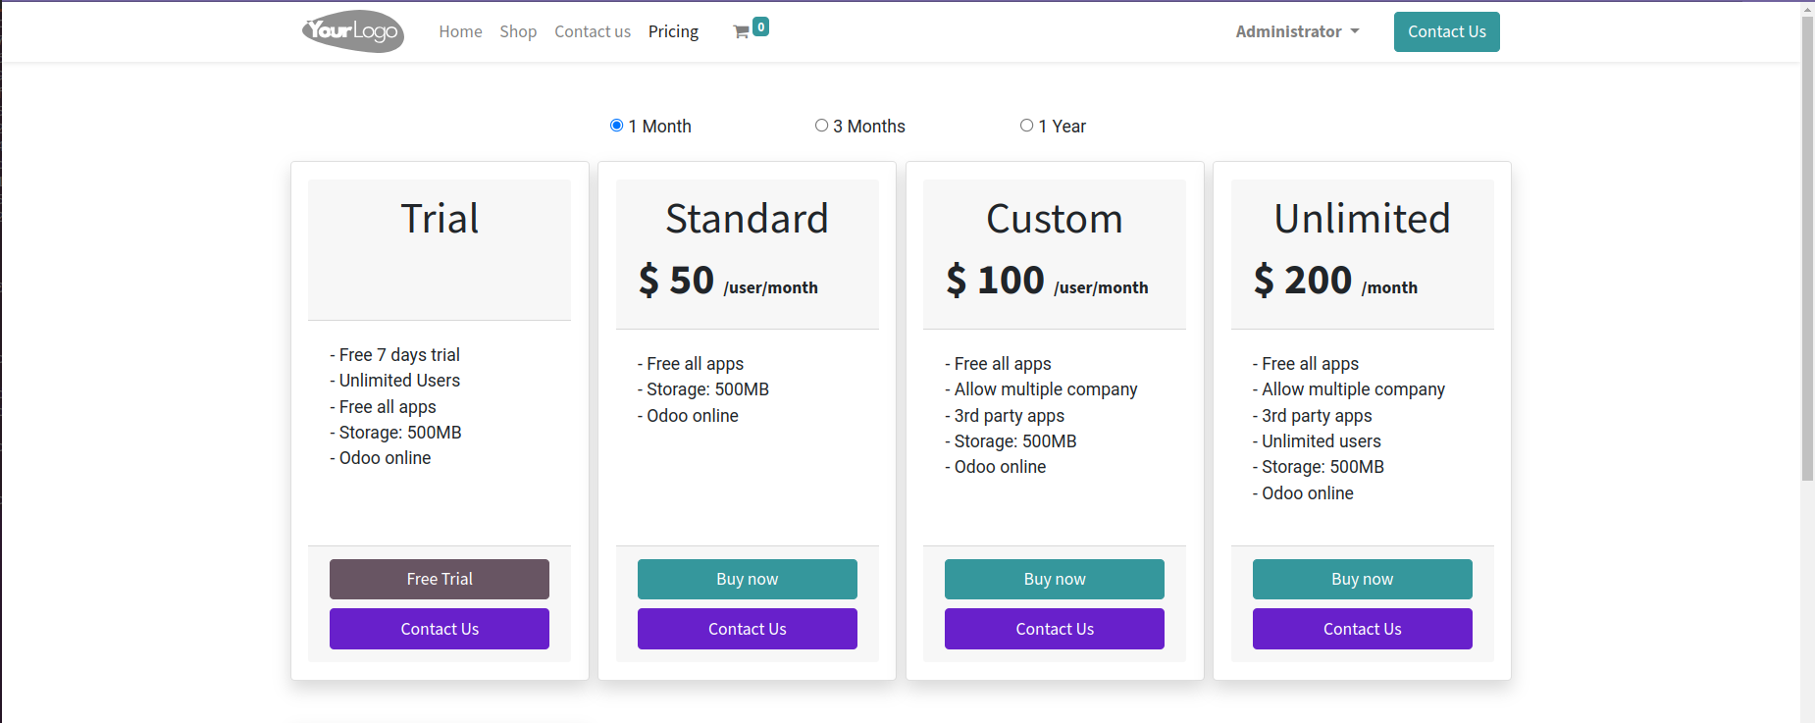Click the $ 100 price text
Viewport: 1815px width, 723px height.
[x=995, y=281]
